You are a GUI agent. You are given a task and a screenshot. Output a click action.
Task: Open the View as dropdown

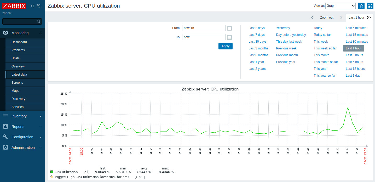click(x=340, y=5)
